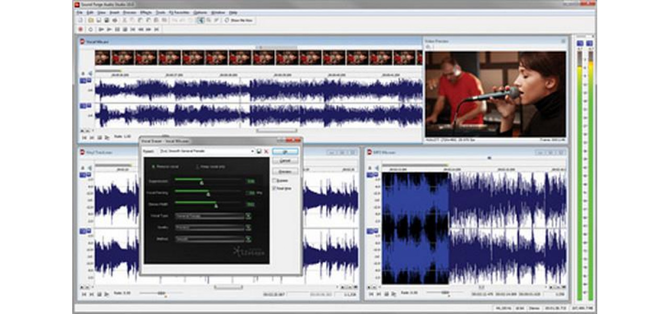Click the Undo toolbar icon
This screenshot has width=670, height=314.
click(x=174, y=20)
